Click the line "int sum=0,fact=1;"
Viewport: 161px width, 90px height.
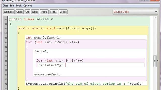(x=43, y=38)
